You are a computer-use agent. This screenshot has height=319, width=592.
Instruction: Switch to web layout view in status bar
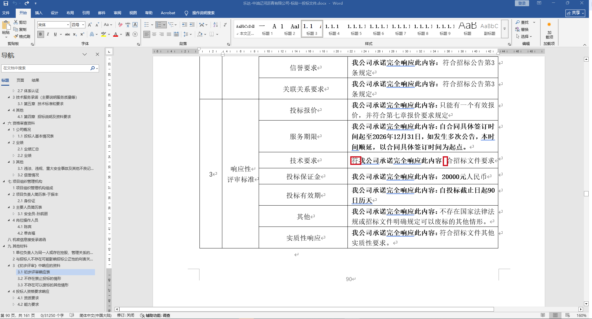tap(568, 315)
